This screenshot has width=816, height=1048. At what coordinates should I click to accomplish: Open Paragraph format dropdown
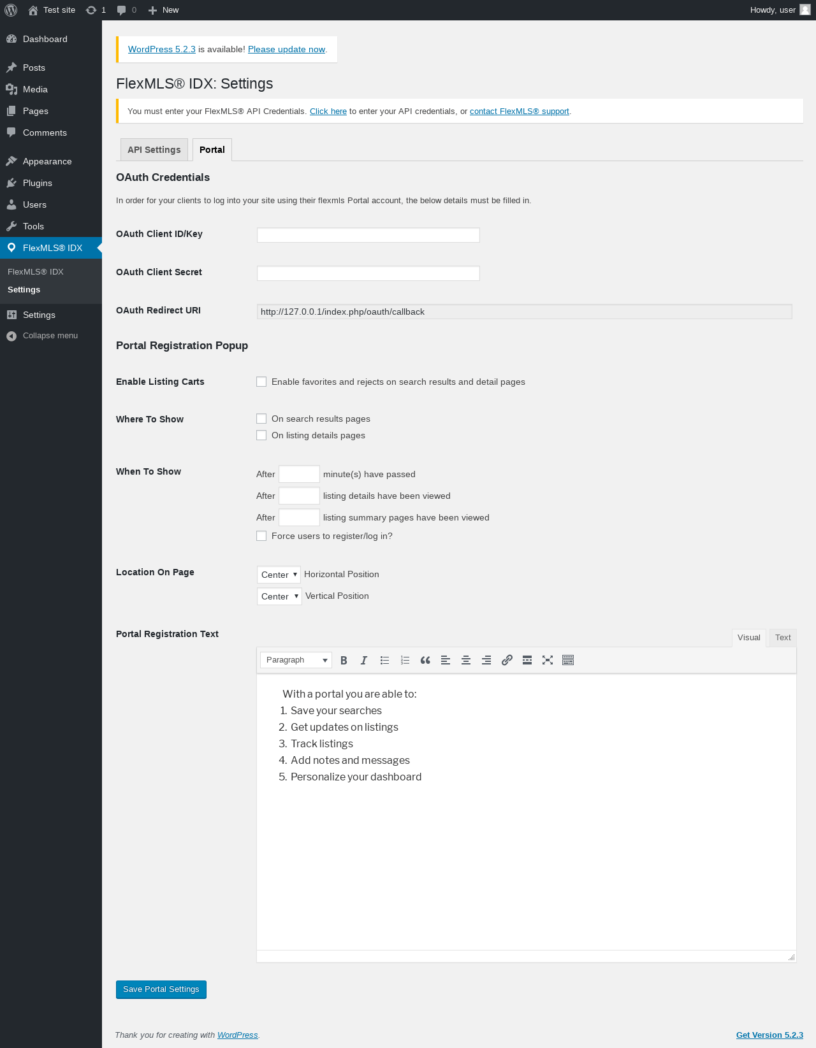tap(296, 660)
